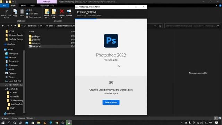Go back with the left arrow

click(x=3, y=26)
